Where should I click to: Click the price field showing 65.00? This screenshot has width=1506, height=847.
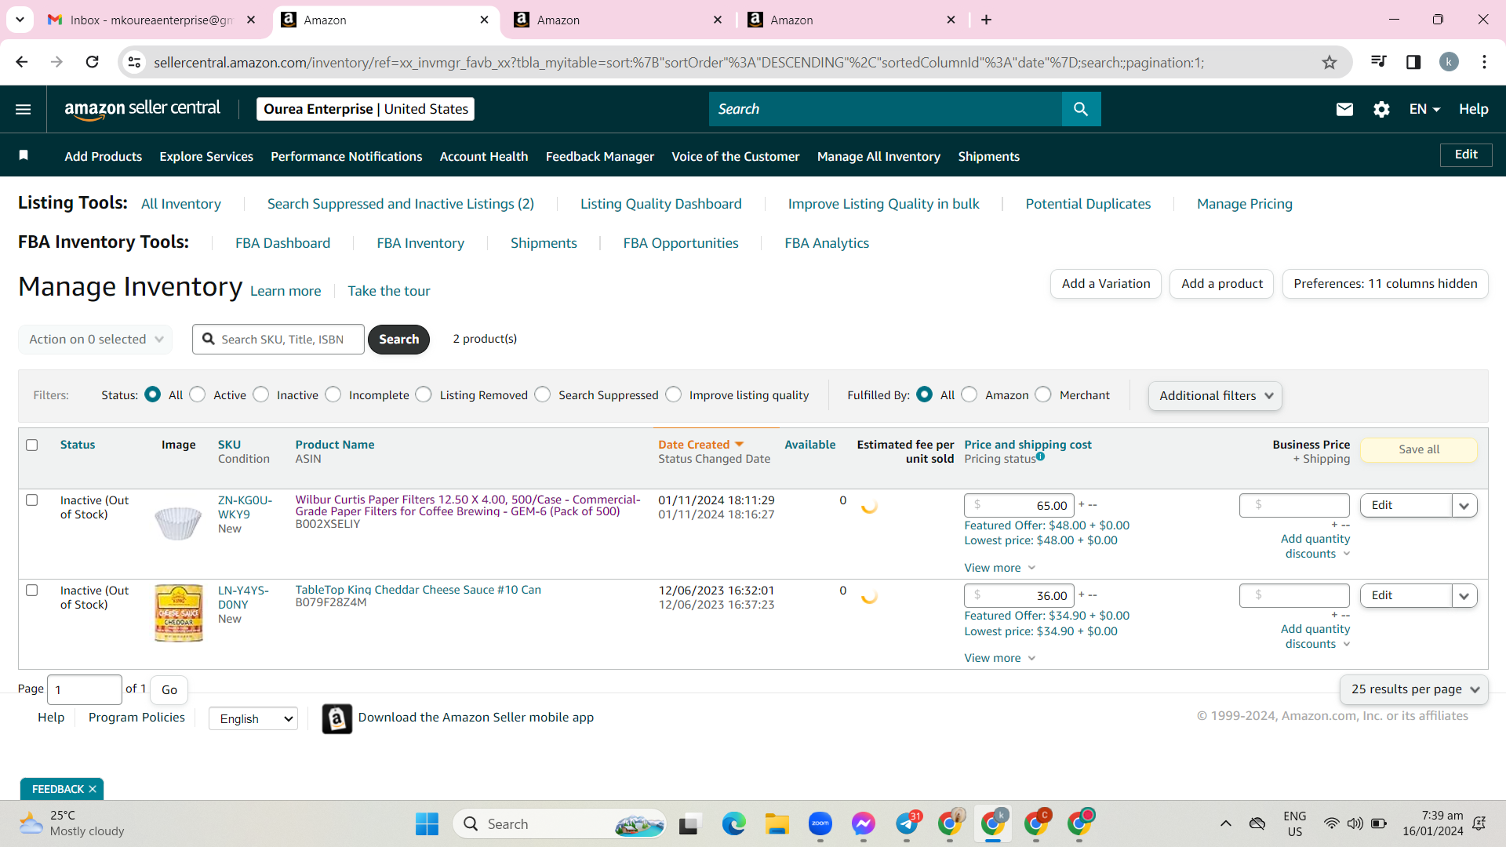point(1019,506)
